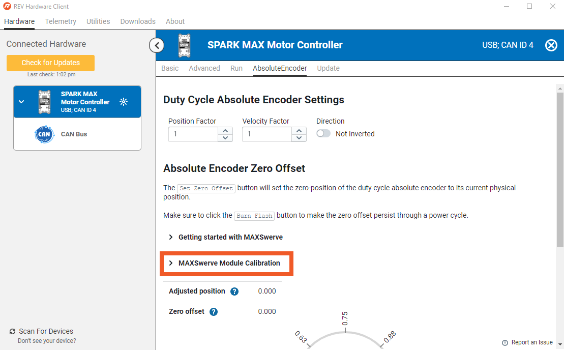Minimize the REV Hardware Client window

point(507,7)
